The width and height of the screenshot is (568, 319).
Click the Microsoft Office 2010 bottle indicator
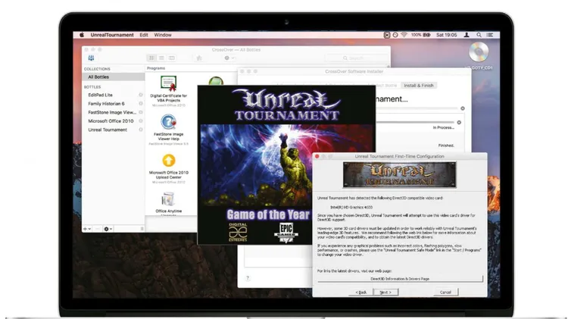(x=141, y=121)
